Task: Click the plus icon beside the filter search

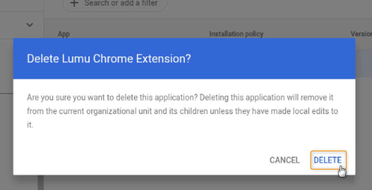Action: tap(75, 3)
